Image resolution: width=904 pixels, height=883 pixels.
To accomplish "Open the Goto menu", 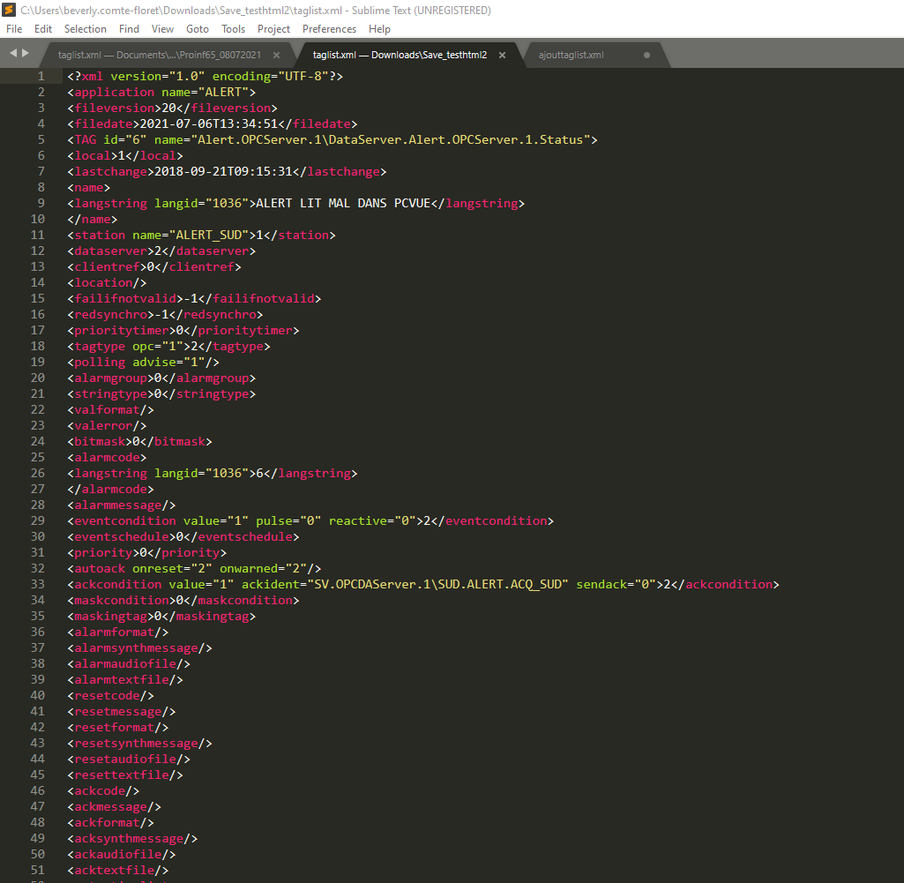I will pos(198,29).
